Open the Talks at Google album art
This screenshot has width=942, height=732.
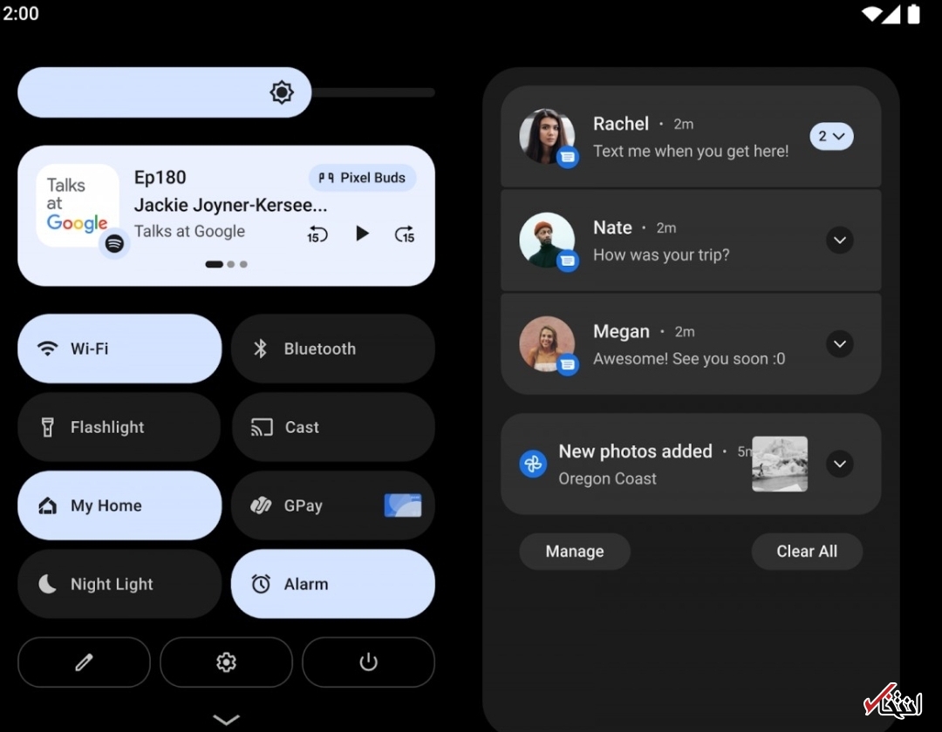click(x=78, y=206)
